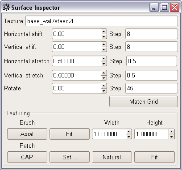The image size is (182, 170).
Task: Click the Surface Inspector title icon
Action: [6, 8]
